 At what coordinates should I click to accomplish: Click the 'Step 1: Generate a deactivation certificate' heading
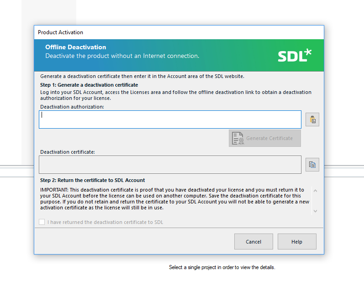[89, 85]
